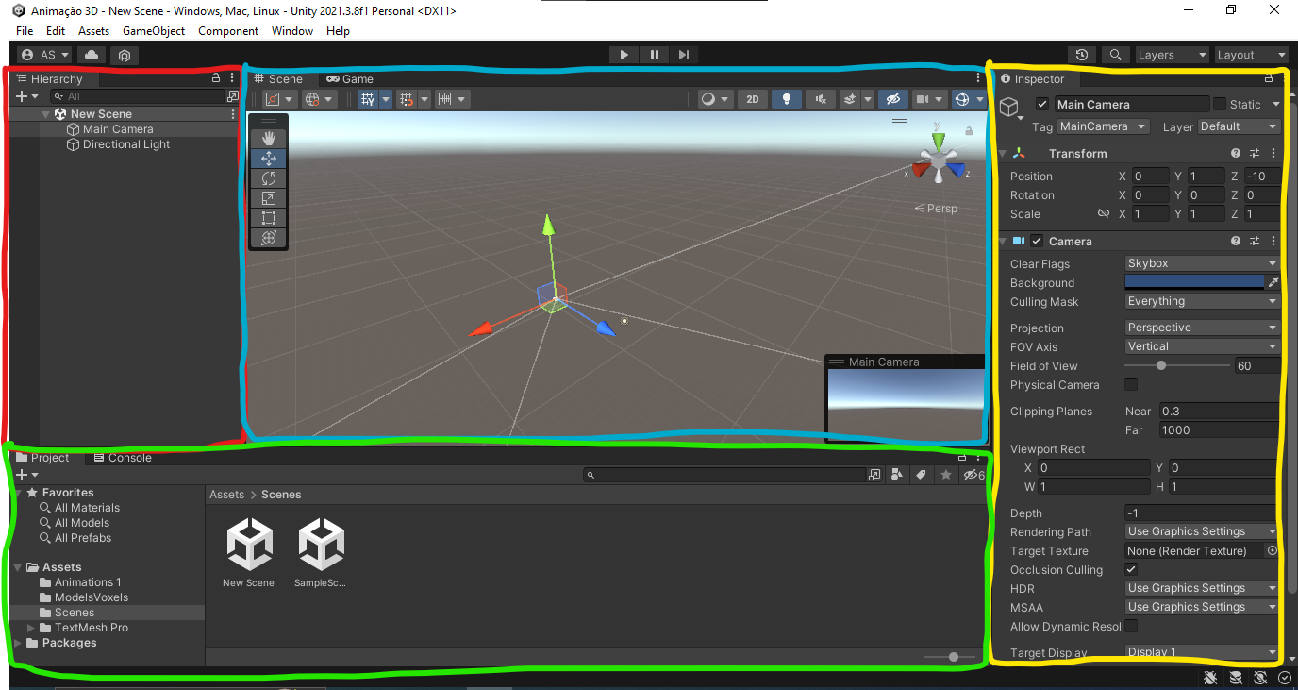1298x690 pixels.
Task: Switch to the Game tab
Action: 350,79
